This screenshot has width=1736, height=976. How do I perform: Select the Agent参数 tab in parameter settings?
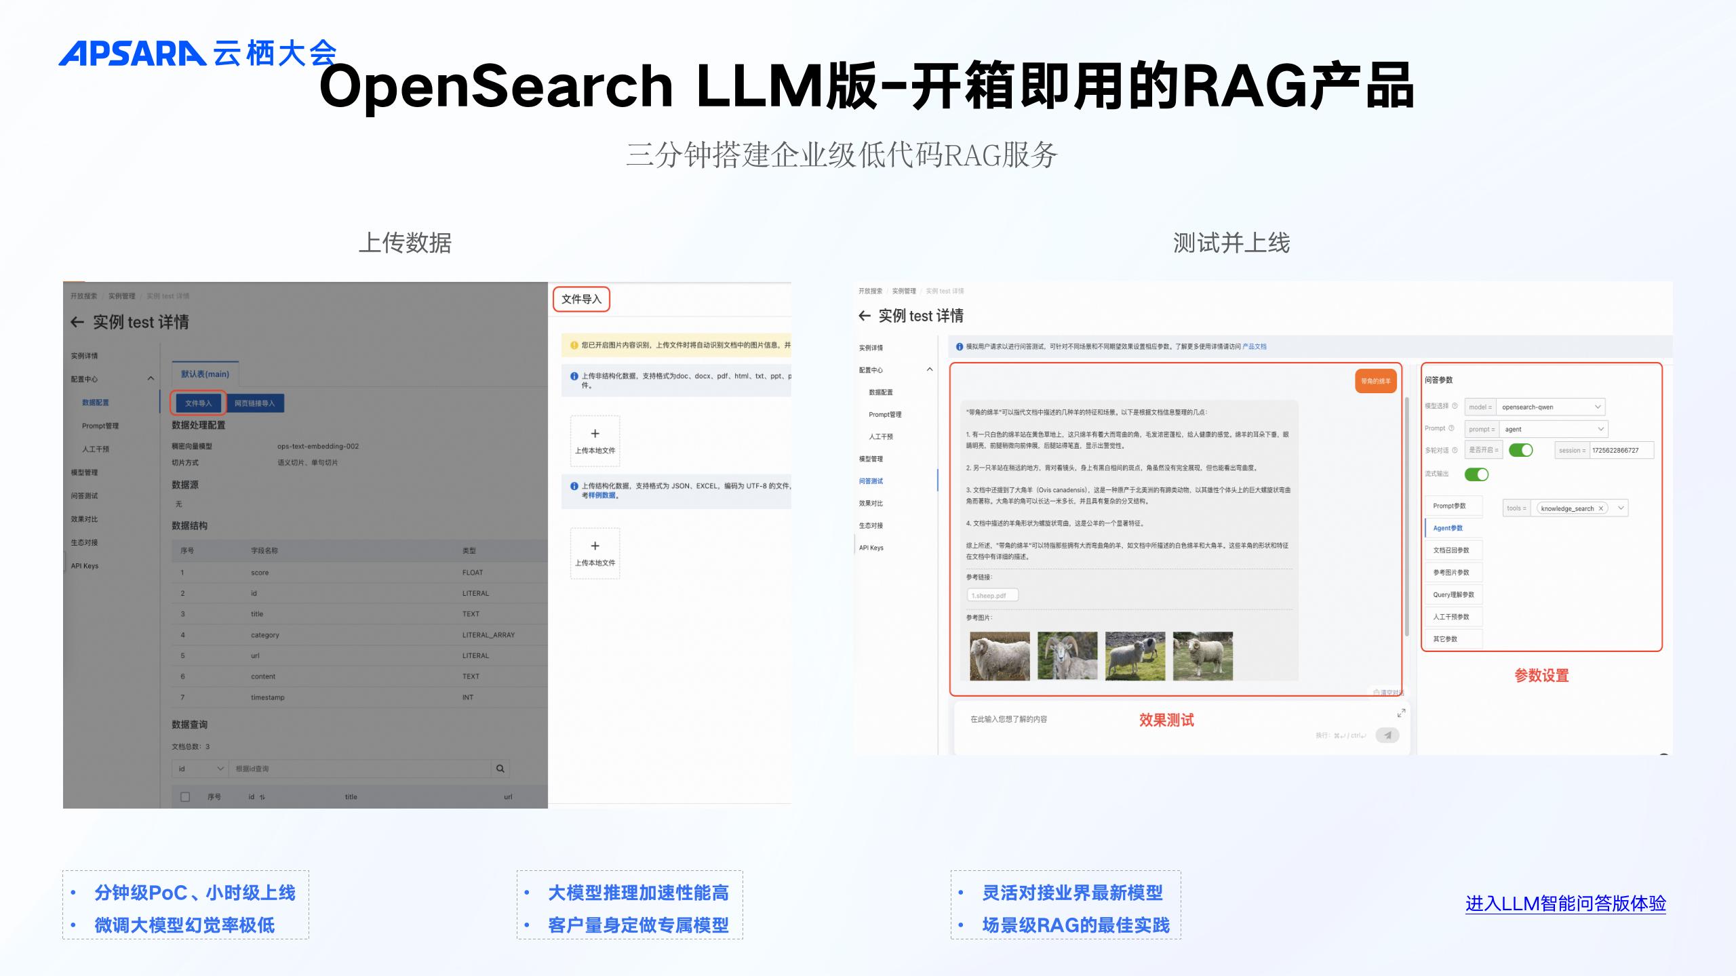pyautogui.click(x=1448, y=527)
